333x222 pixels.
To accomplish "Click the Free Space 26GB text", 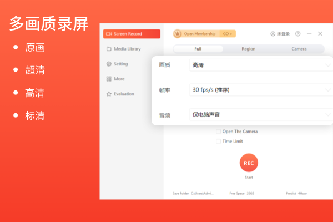I will pos(241,193).
